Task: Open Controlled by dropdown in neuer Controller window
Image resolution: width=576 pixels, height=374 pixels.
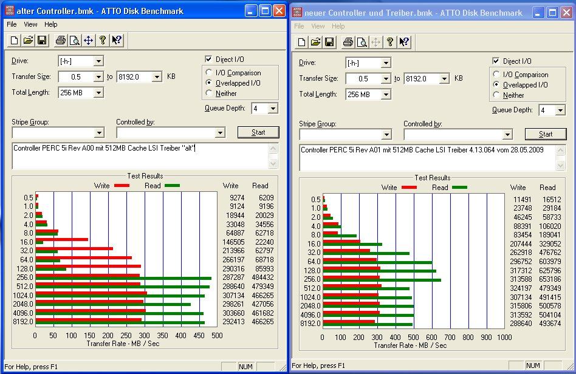Action: (507, 134)
